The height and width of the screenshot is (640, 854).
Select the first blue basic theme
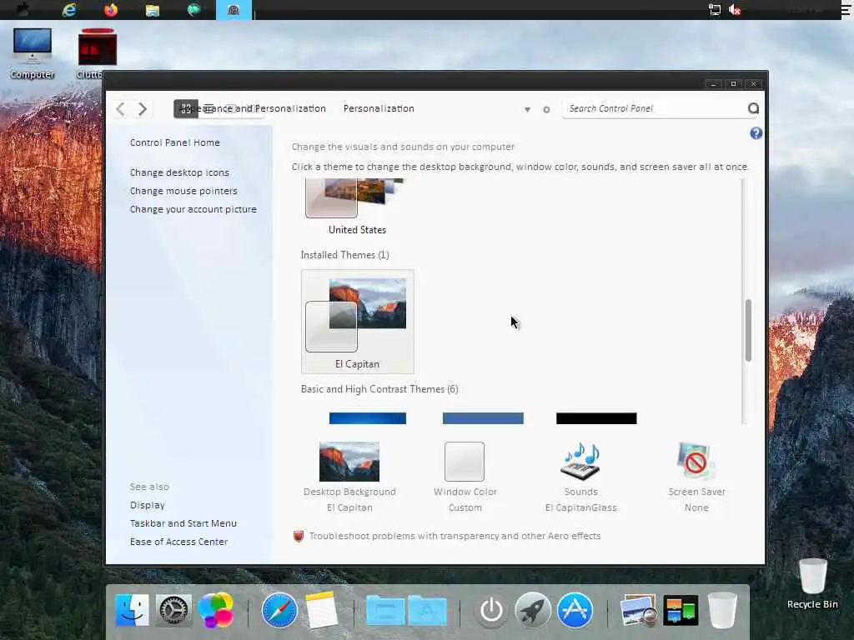368,418
